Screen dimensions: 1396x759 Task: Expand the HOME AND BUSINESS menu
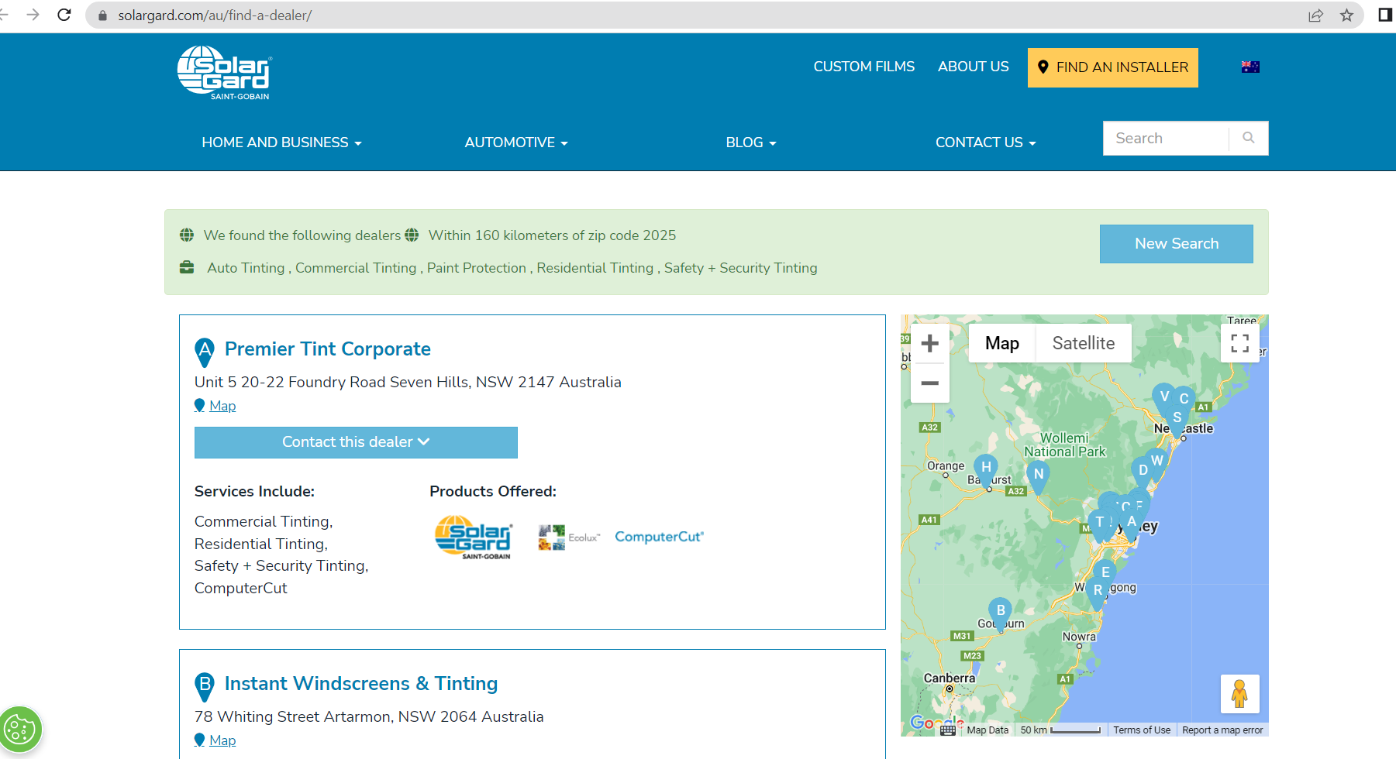[281, 143]
